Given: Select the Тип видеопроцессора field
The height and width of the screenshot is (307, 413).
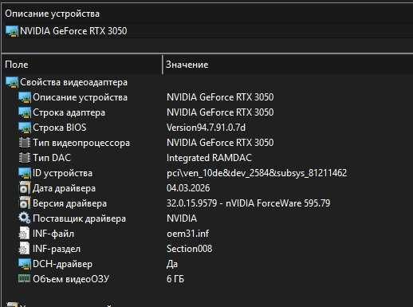Looking at the screenshot, I should [x=81, y=143].
